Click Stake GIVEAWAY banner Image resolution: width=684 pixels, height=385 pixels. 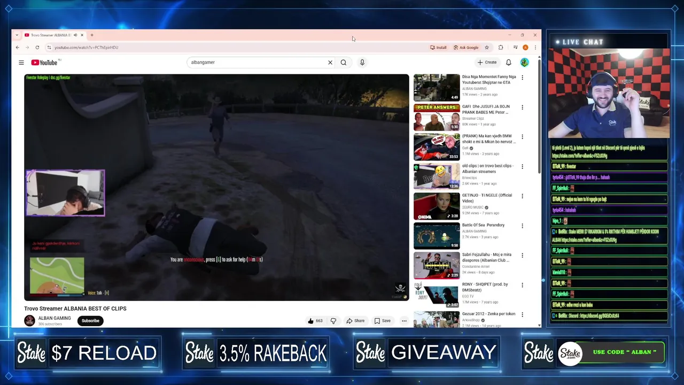click(x=426, y=353)
